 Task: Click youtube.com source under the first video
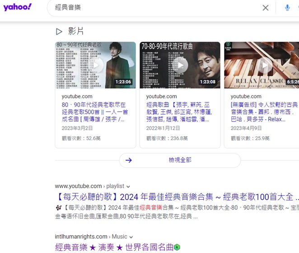(77, 96)
